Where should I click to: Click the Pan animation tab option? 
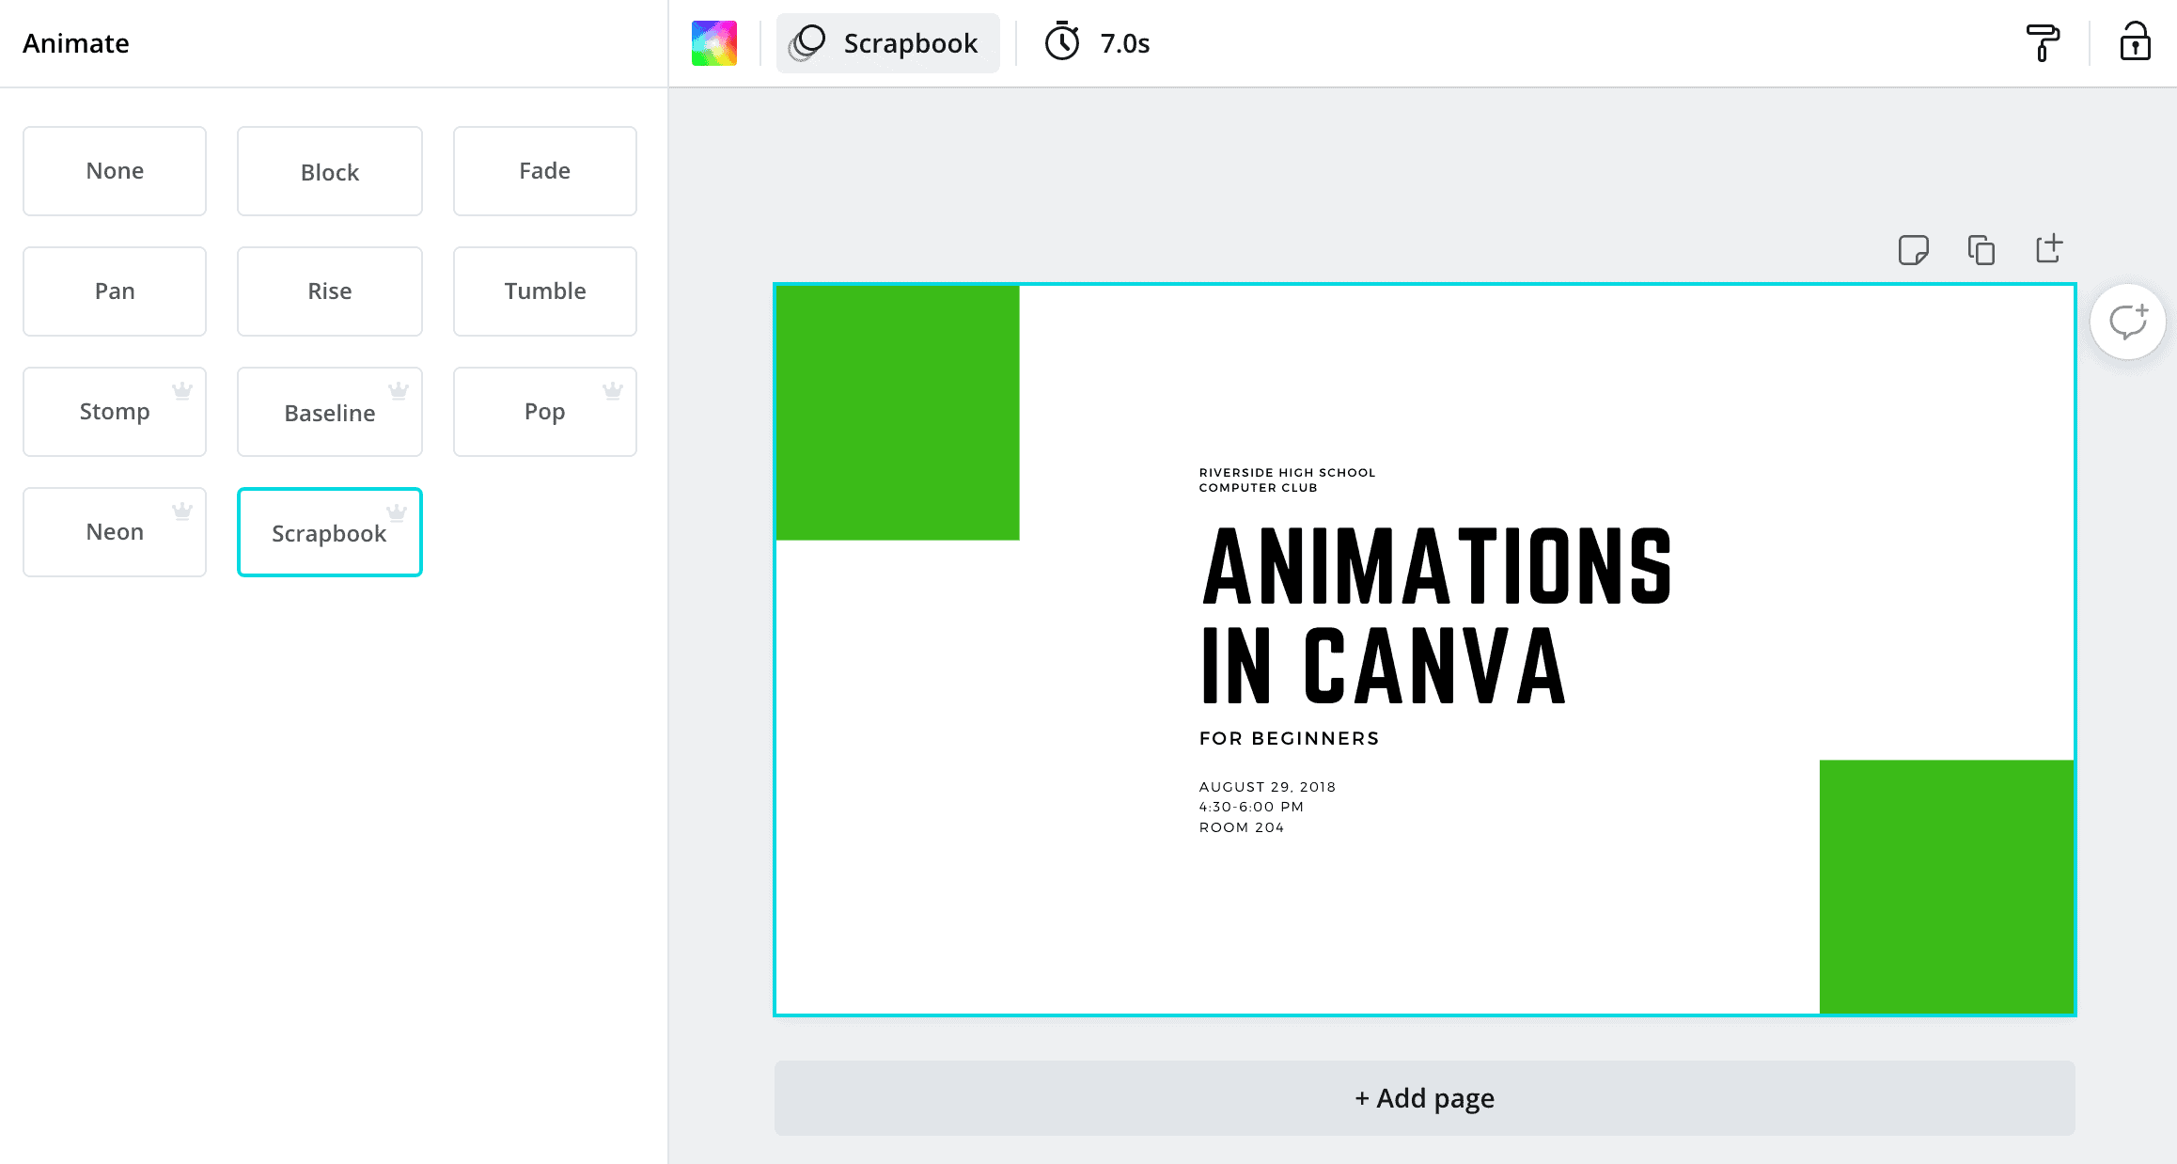point(116,291)
